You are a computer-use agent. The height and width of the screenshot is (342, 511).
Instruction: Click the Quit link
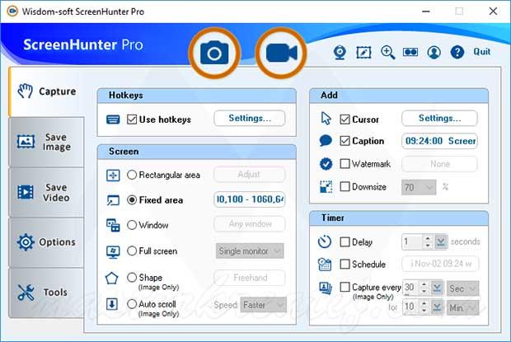point(481,52)
